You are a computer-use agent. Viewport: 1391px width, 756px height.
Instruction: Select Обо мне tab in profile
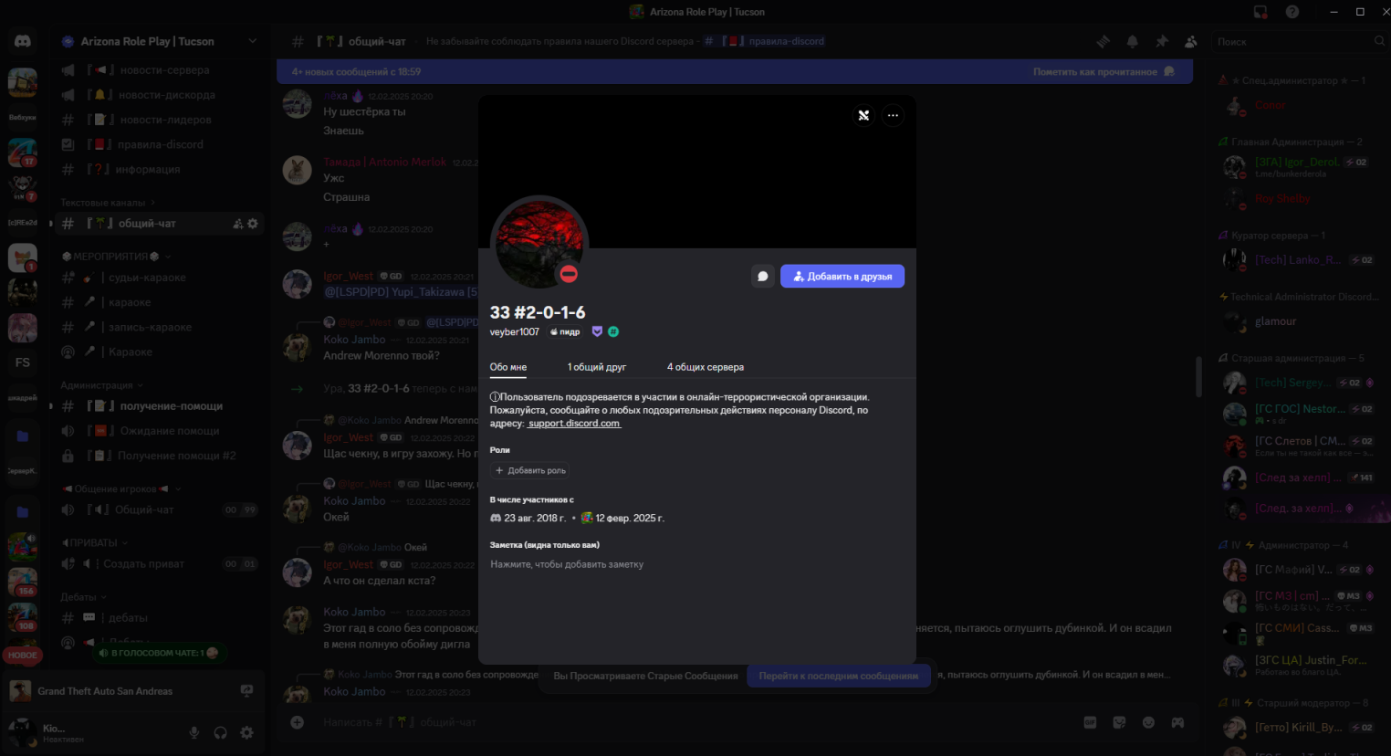pos(508,367)
